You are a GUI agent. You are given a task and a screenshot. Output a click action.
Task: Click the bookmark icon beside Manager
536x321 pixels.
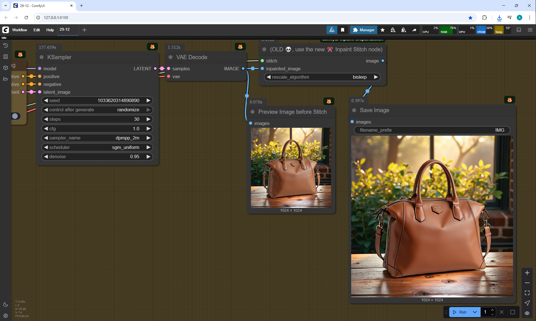click(x=343, y=30)
